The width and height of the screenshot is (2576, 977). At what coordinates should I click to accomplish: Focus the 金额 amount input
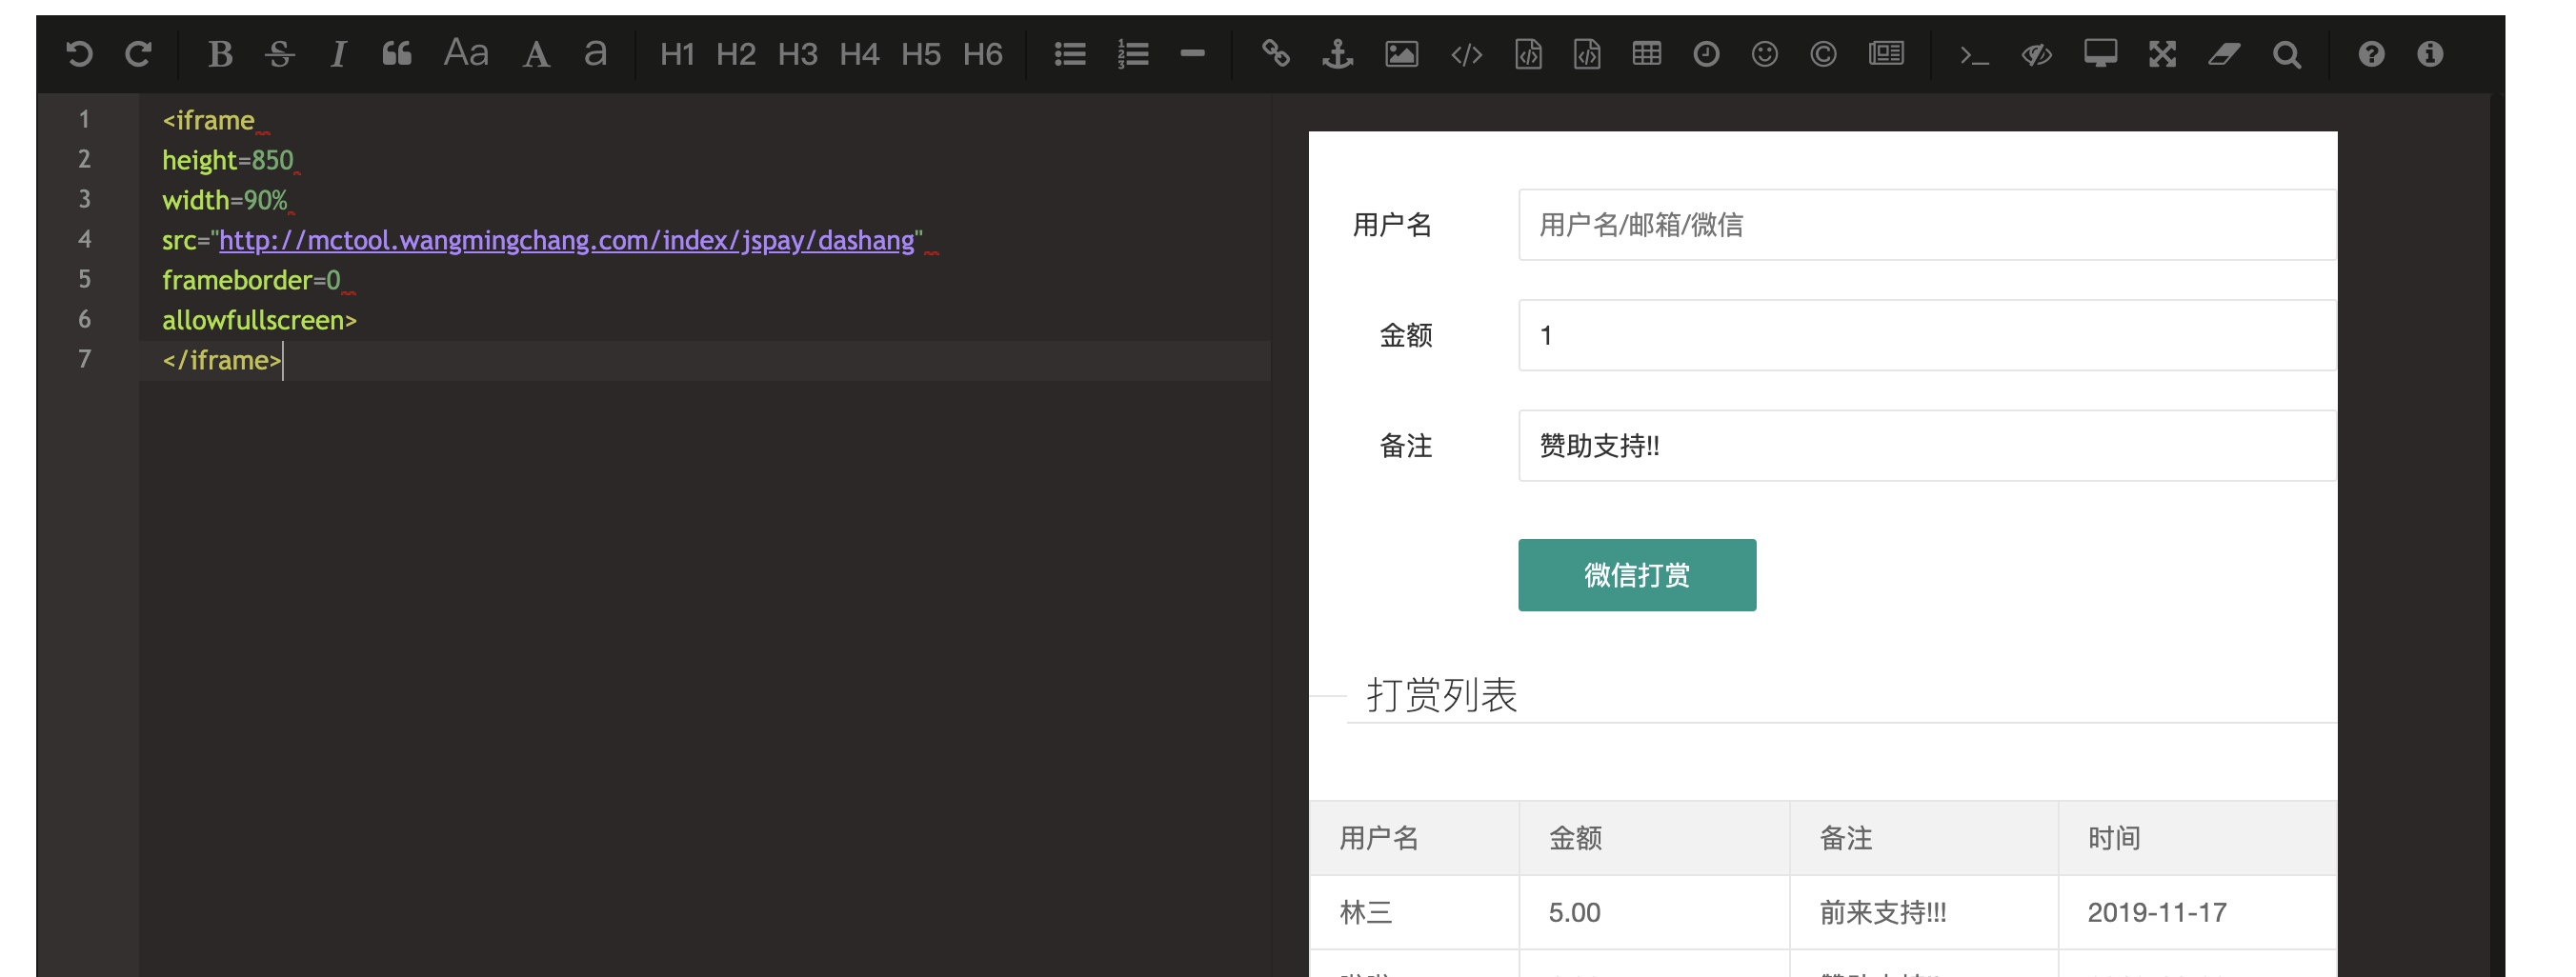click(1927, 335)
